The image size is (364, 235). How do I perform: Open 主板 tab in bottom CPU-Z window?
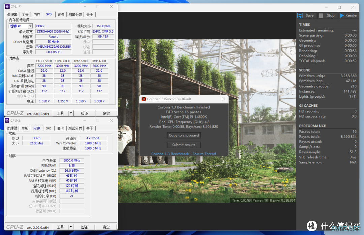click(x=25, y=128)
